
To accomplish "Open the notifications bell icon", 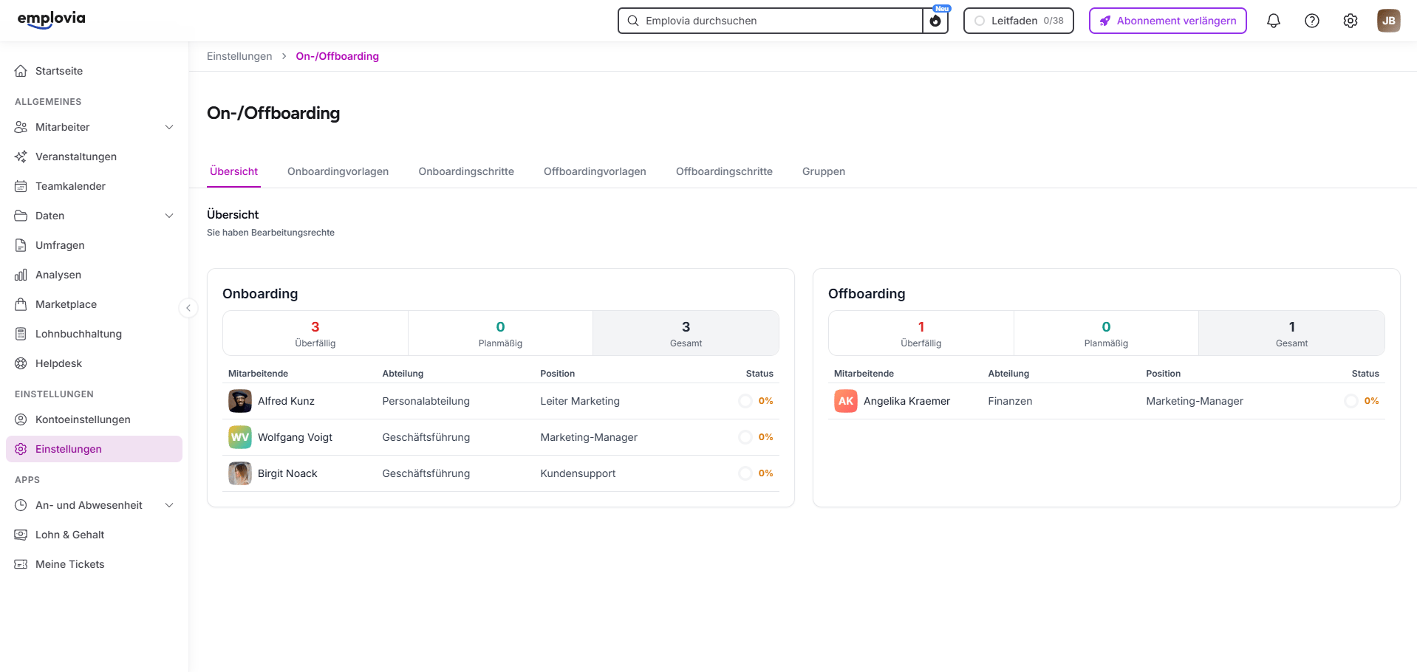I will pos(1273,21).
